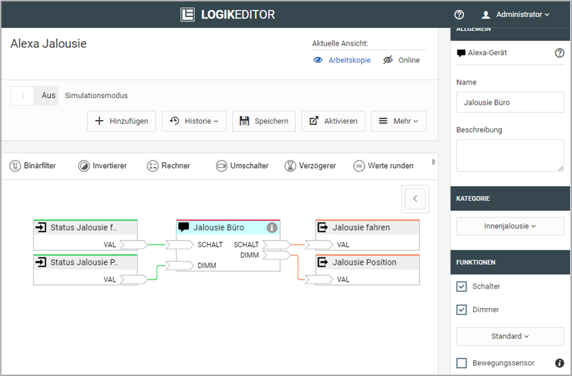The width and height of the screenshot is (572, 376).
Task: Click info icon beside Bewegungssensor
Action: 559,363
